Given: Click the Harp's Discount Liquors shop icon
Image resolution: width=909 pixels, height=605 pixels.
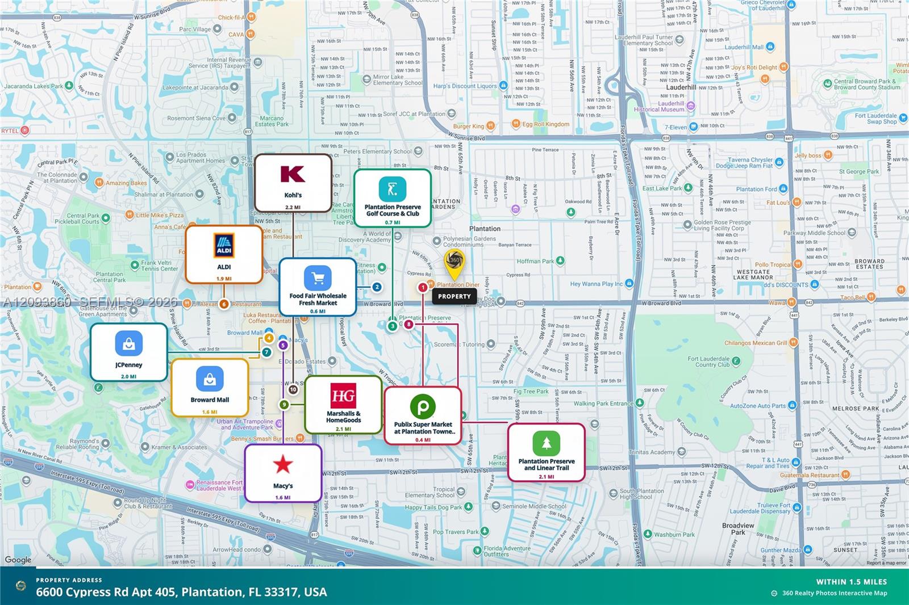Looking at the screenshot, I should pyautogui.click(x=503, y=86).
